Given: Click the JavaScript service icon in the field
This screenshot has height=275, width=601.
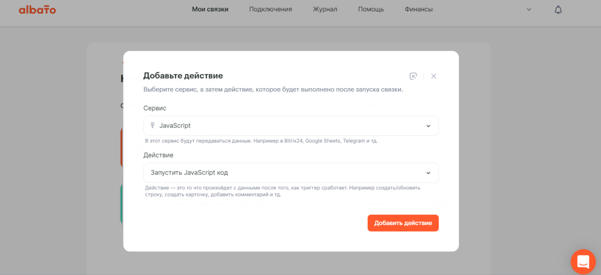Looking at the screenshot, I should click(x=153, y=126).
